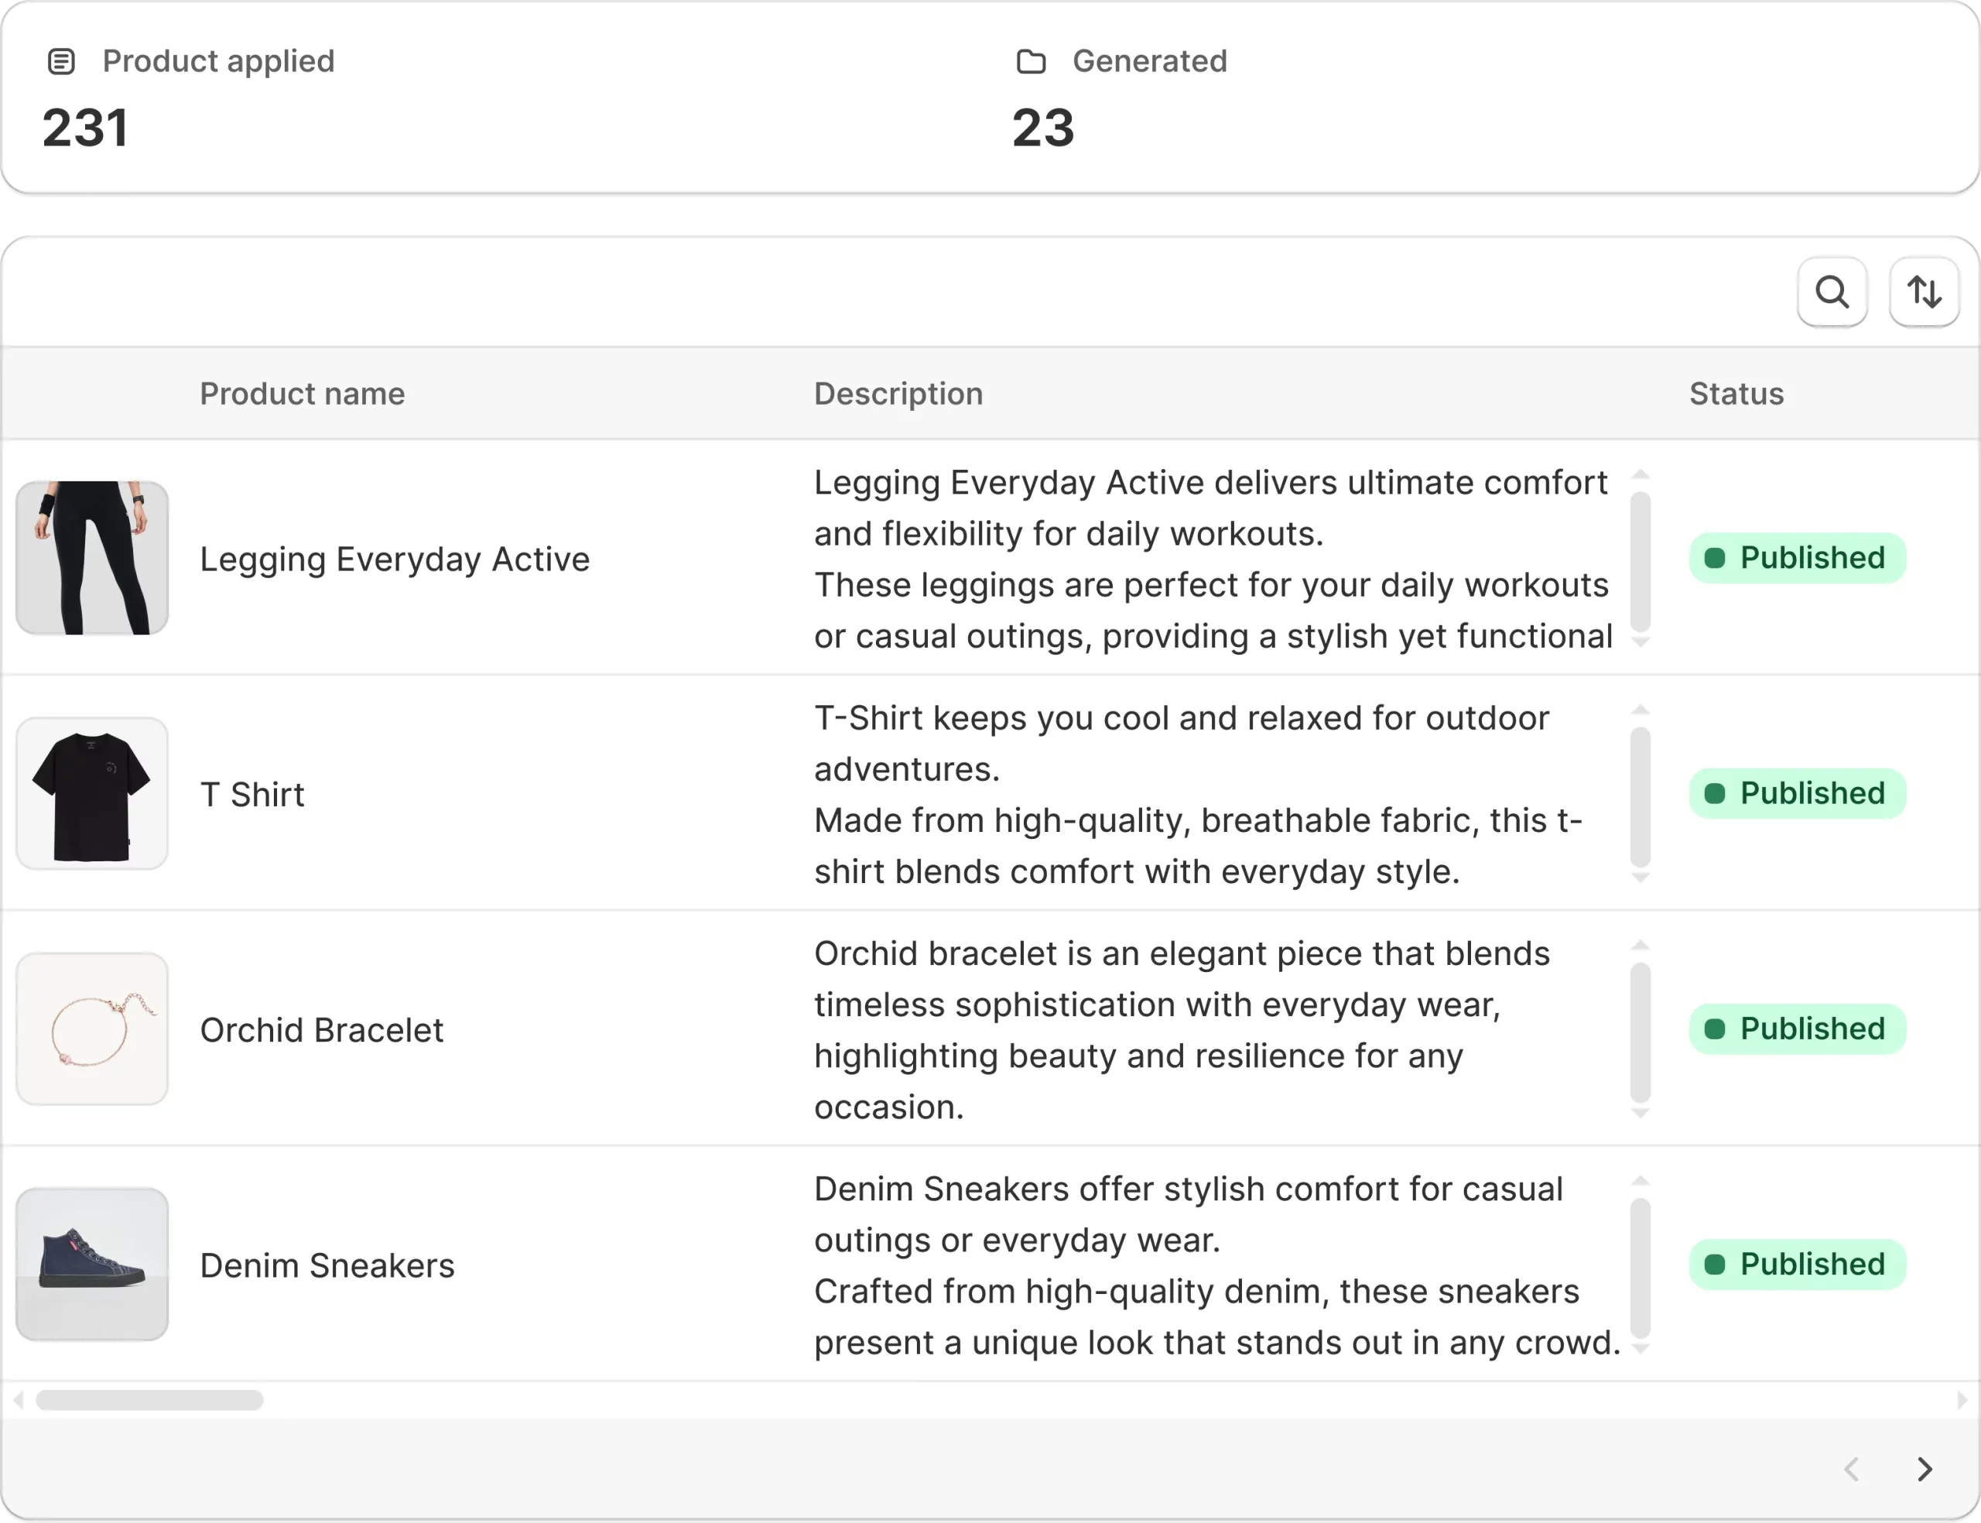Click the sort order icon
Screen dimensions: 1981x1523
[x=1924, y=292]
